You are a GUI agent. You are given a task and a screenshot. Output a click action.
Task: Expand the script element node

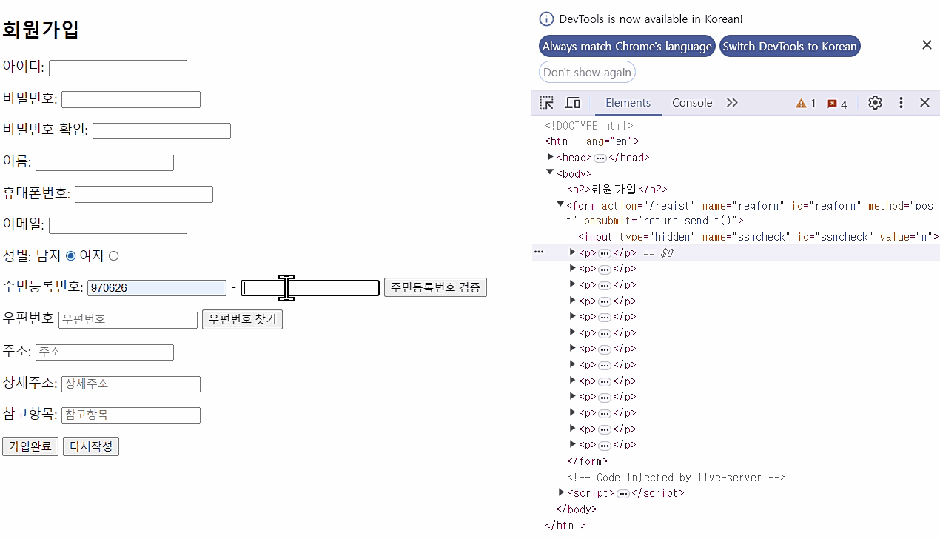click(562, 492)
